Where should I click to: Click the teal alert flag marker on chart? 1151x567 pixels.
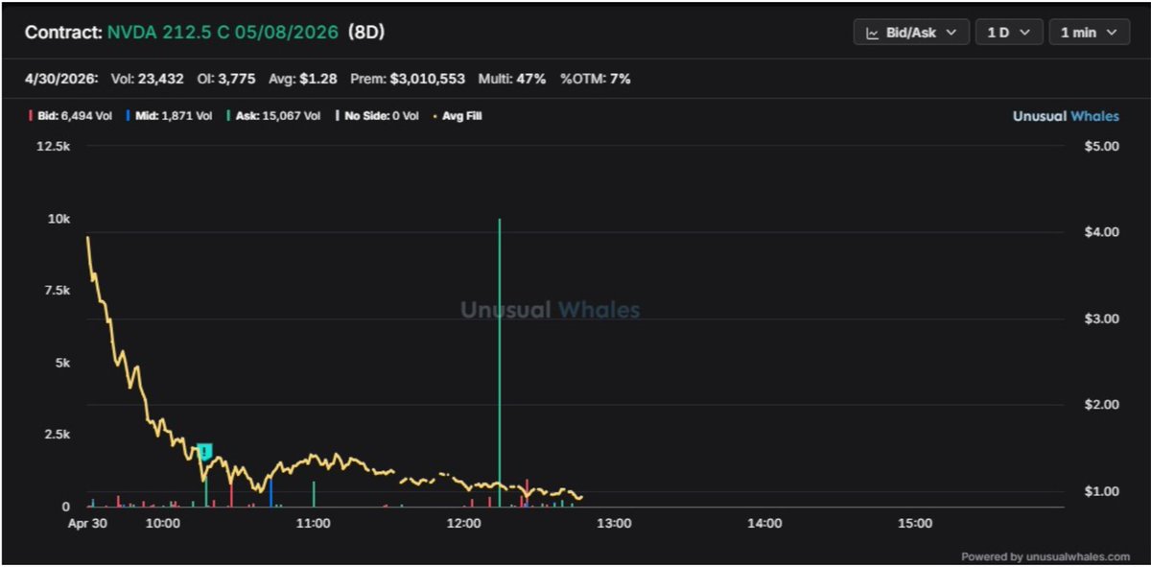click(x=204, y=450)
